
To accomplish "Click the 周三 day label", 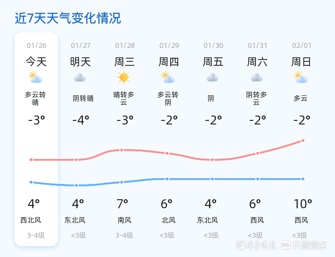I will [125, 62].
